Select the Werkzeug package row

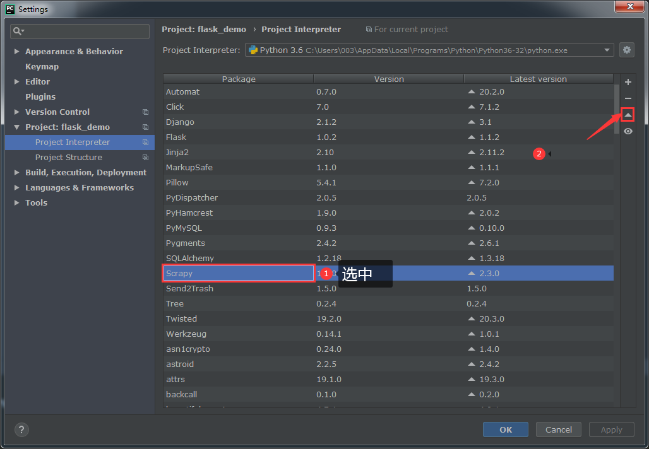389,334
